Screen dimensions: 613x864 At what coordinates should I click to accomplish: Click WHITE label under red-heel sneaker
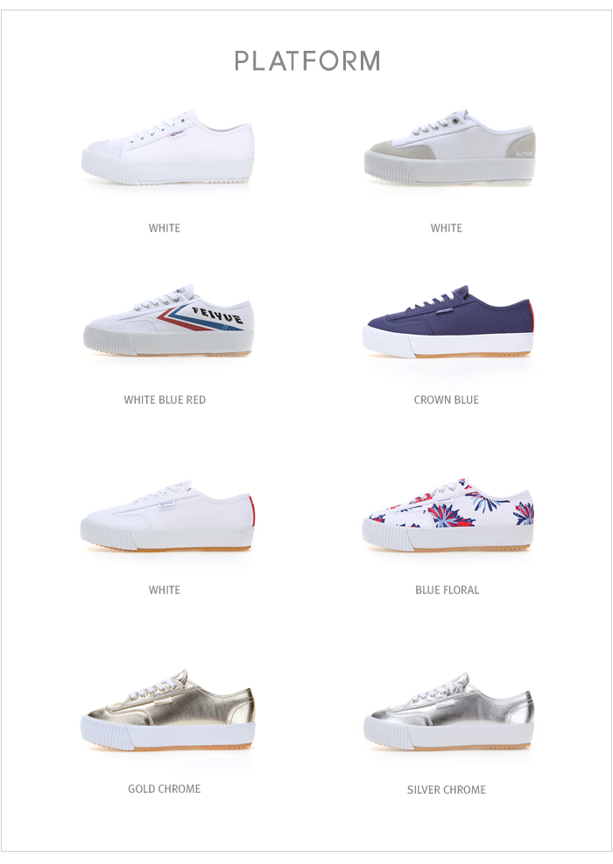(x=164, y=590)
